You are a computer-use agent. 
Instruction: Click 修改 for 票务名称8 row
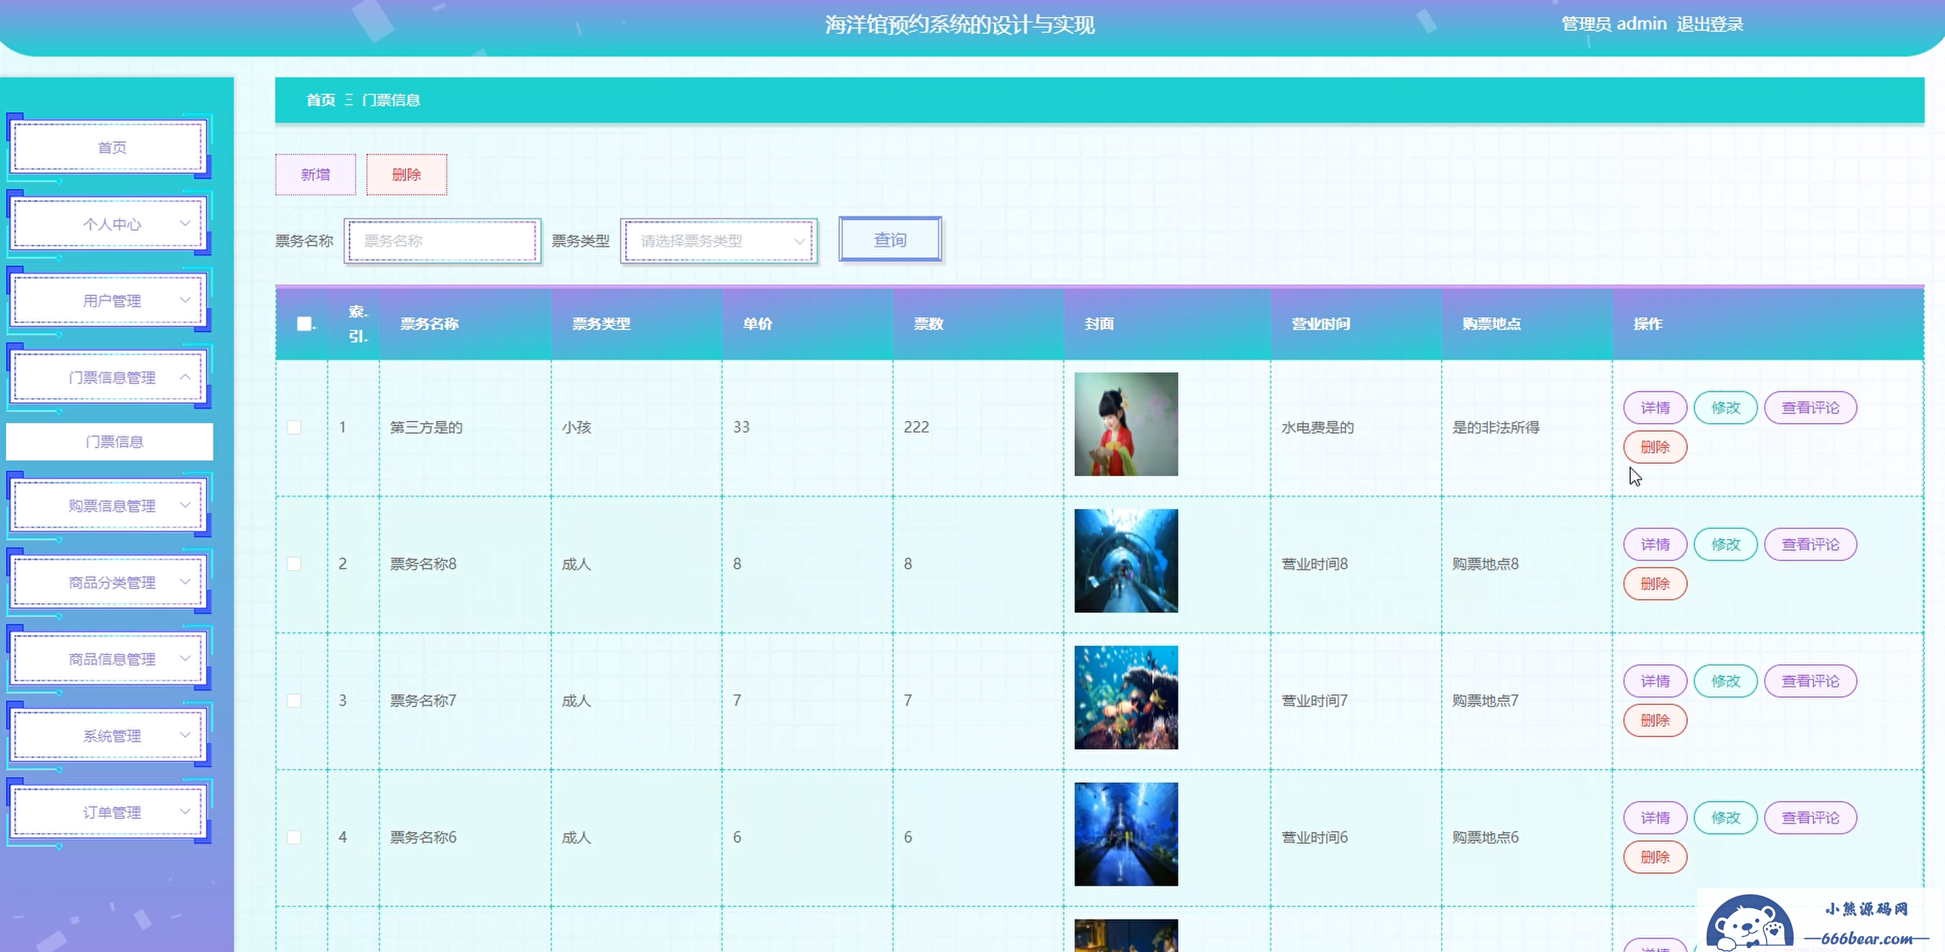(x=1725, y=544)
